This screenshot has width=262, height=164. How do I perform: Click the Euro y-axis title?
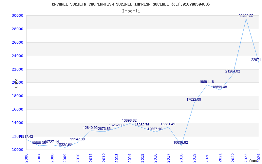16,83
